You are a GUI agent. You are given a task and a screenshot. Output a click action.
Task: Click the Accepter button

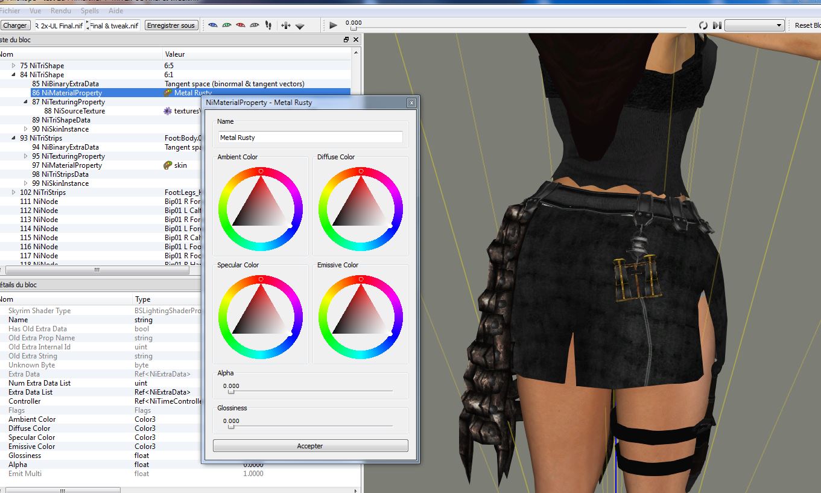click(310, 446)
